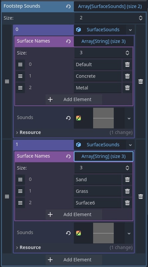The height and width of the screenshot is (267, 148).
Task: Grab the reorder handle of SurfaceSounds element 1
Action: tap(7, 197)
